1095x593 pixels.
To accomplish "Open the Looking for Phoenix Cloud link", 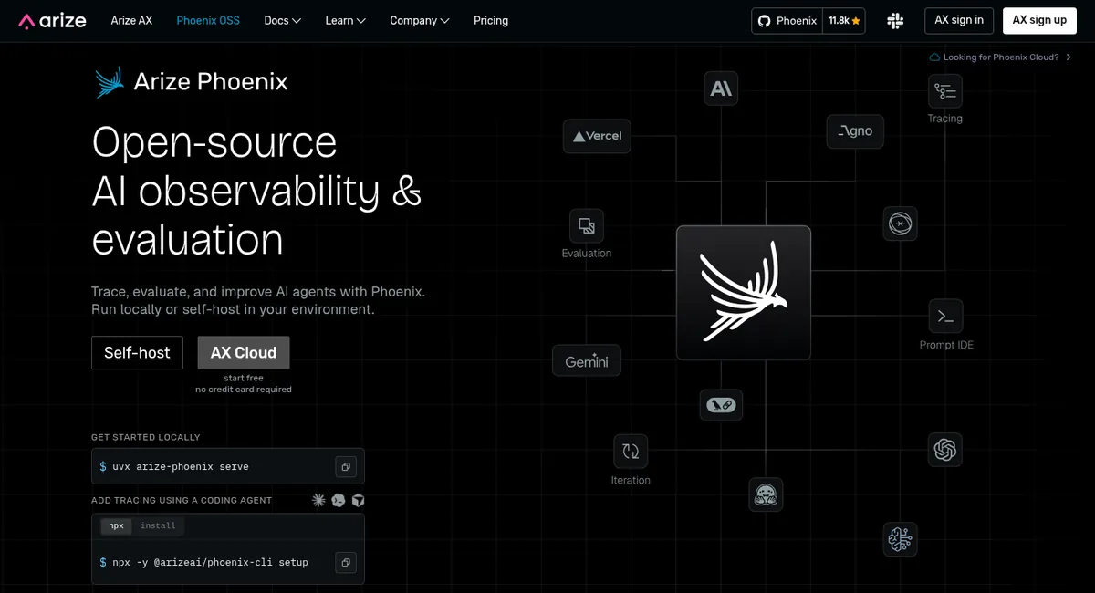I will [x=1001, y=57].
